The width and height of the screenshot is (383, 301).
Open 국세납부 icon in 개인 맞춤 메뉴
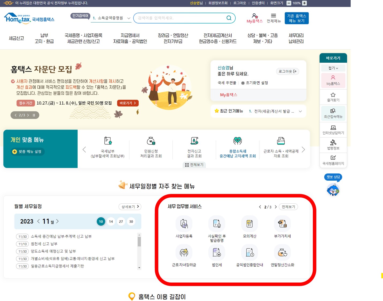pos(108,141)
